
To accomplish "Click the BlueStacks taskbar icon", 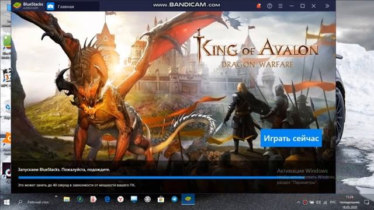I will pos(188,199).
